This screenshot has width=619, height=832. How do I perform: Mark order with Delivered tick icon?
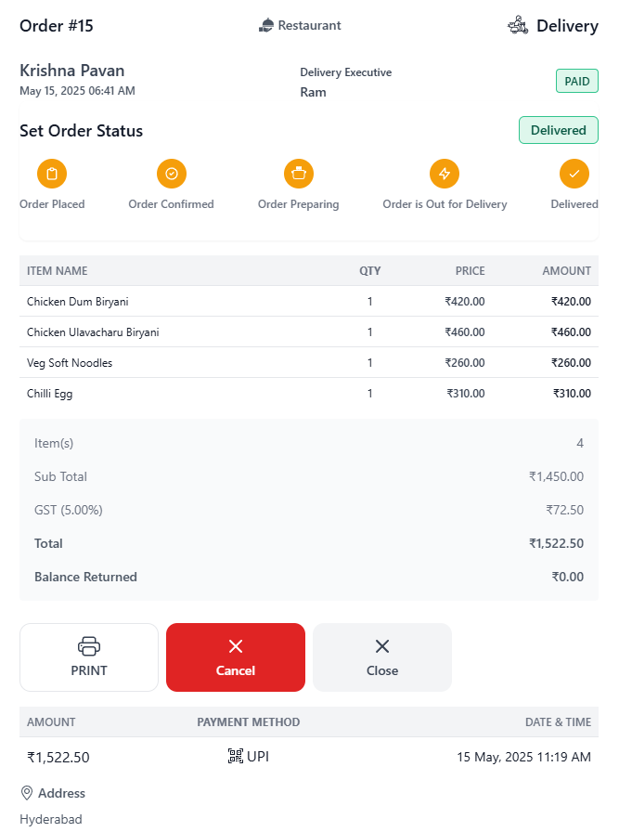click(x=574, y=174)
